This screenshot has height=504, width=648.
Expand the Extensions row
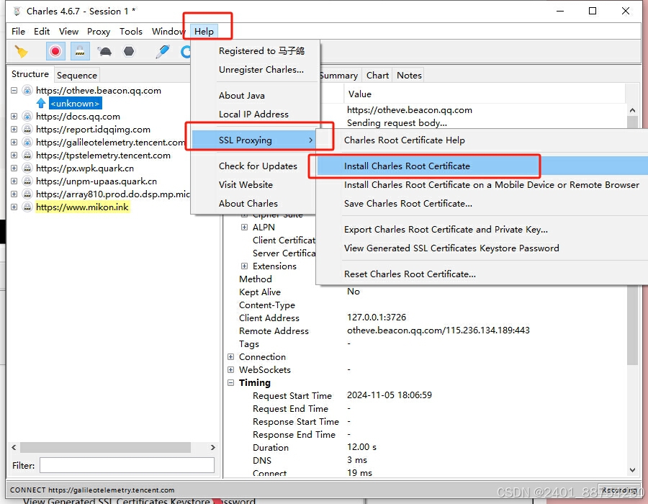coord(244,266)
